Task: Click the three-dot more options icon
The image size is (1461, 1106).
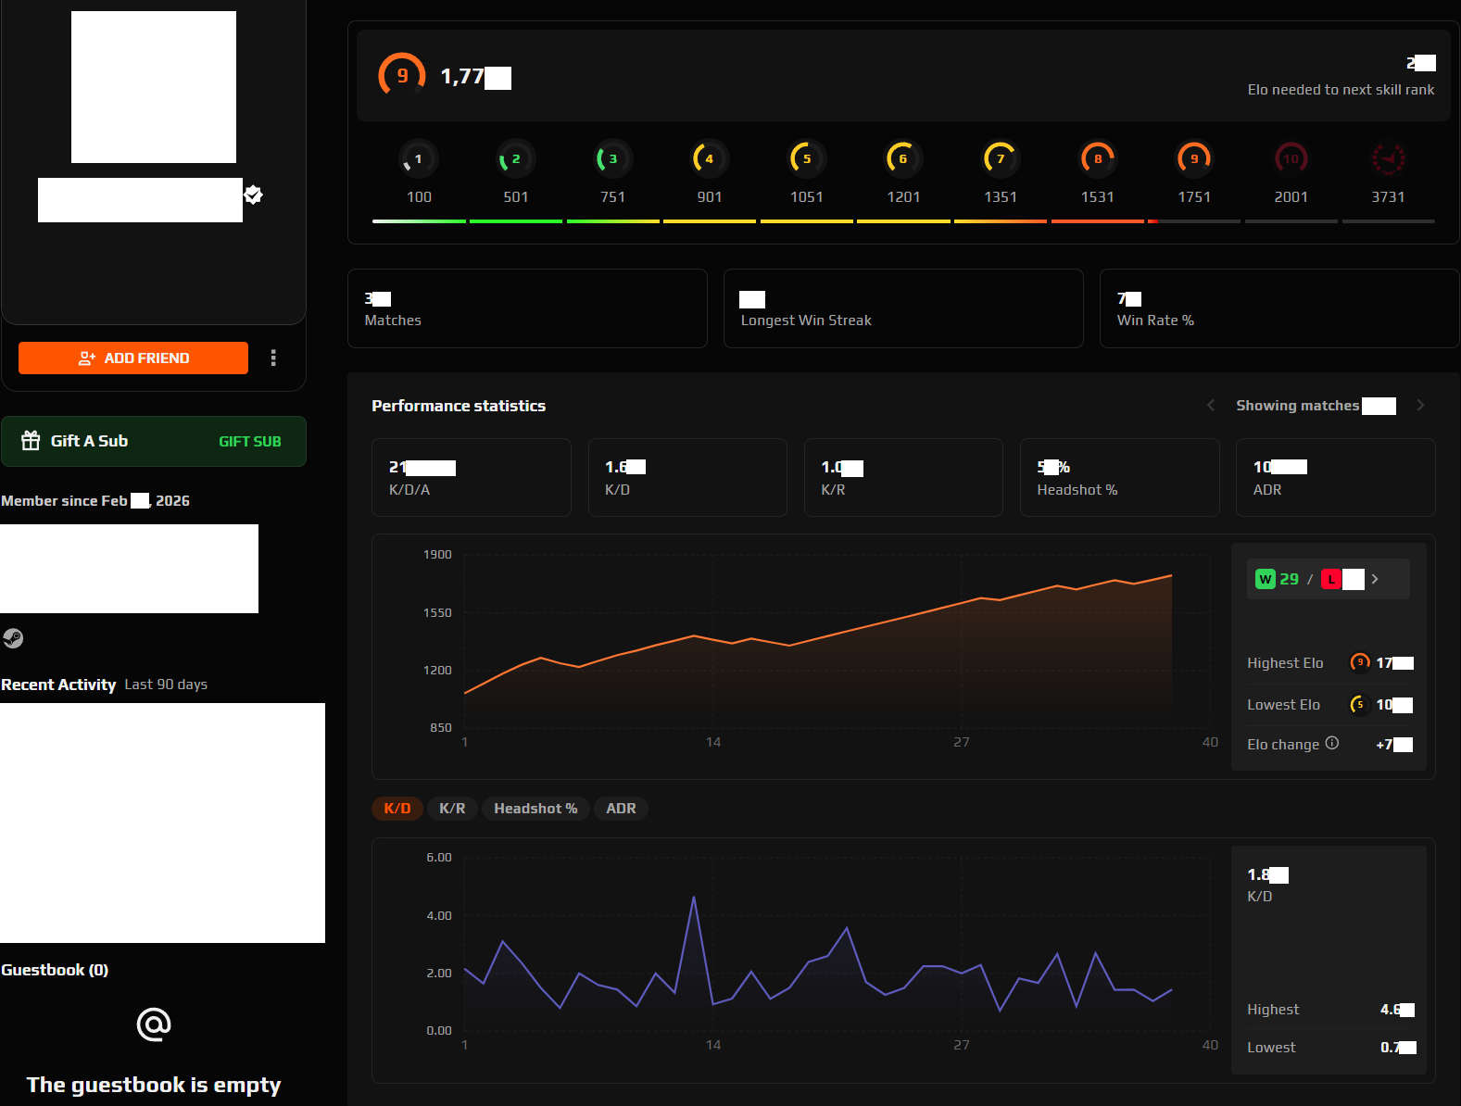Action: pos(273,358)
